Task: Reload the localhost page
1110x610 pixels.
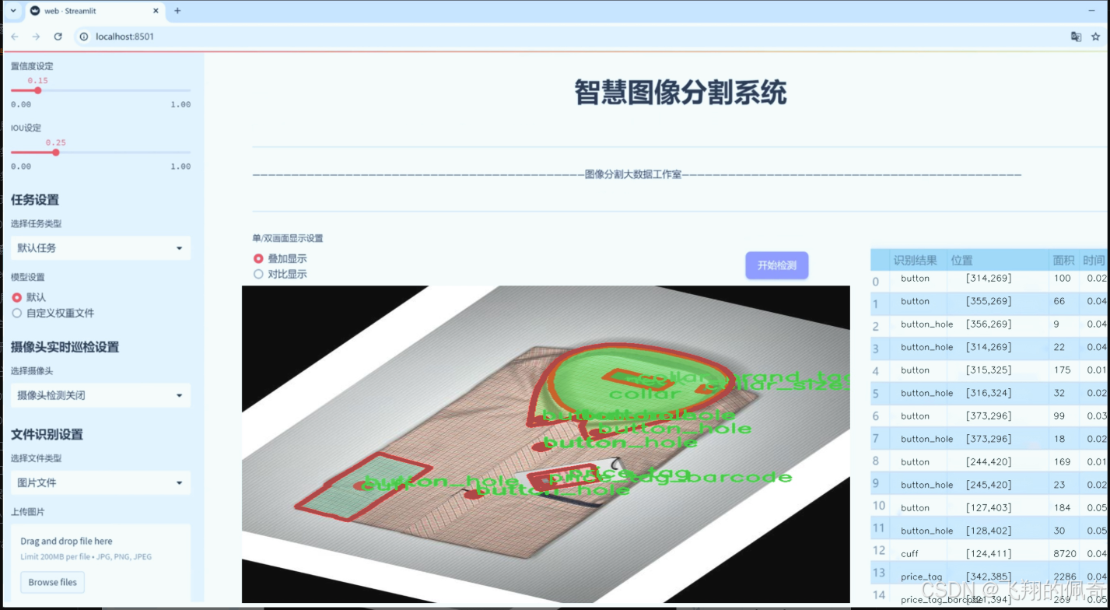Action: (58, 37)
